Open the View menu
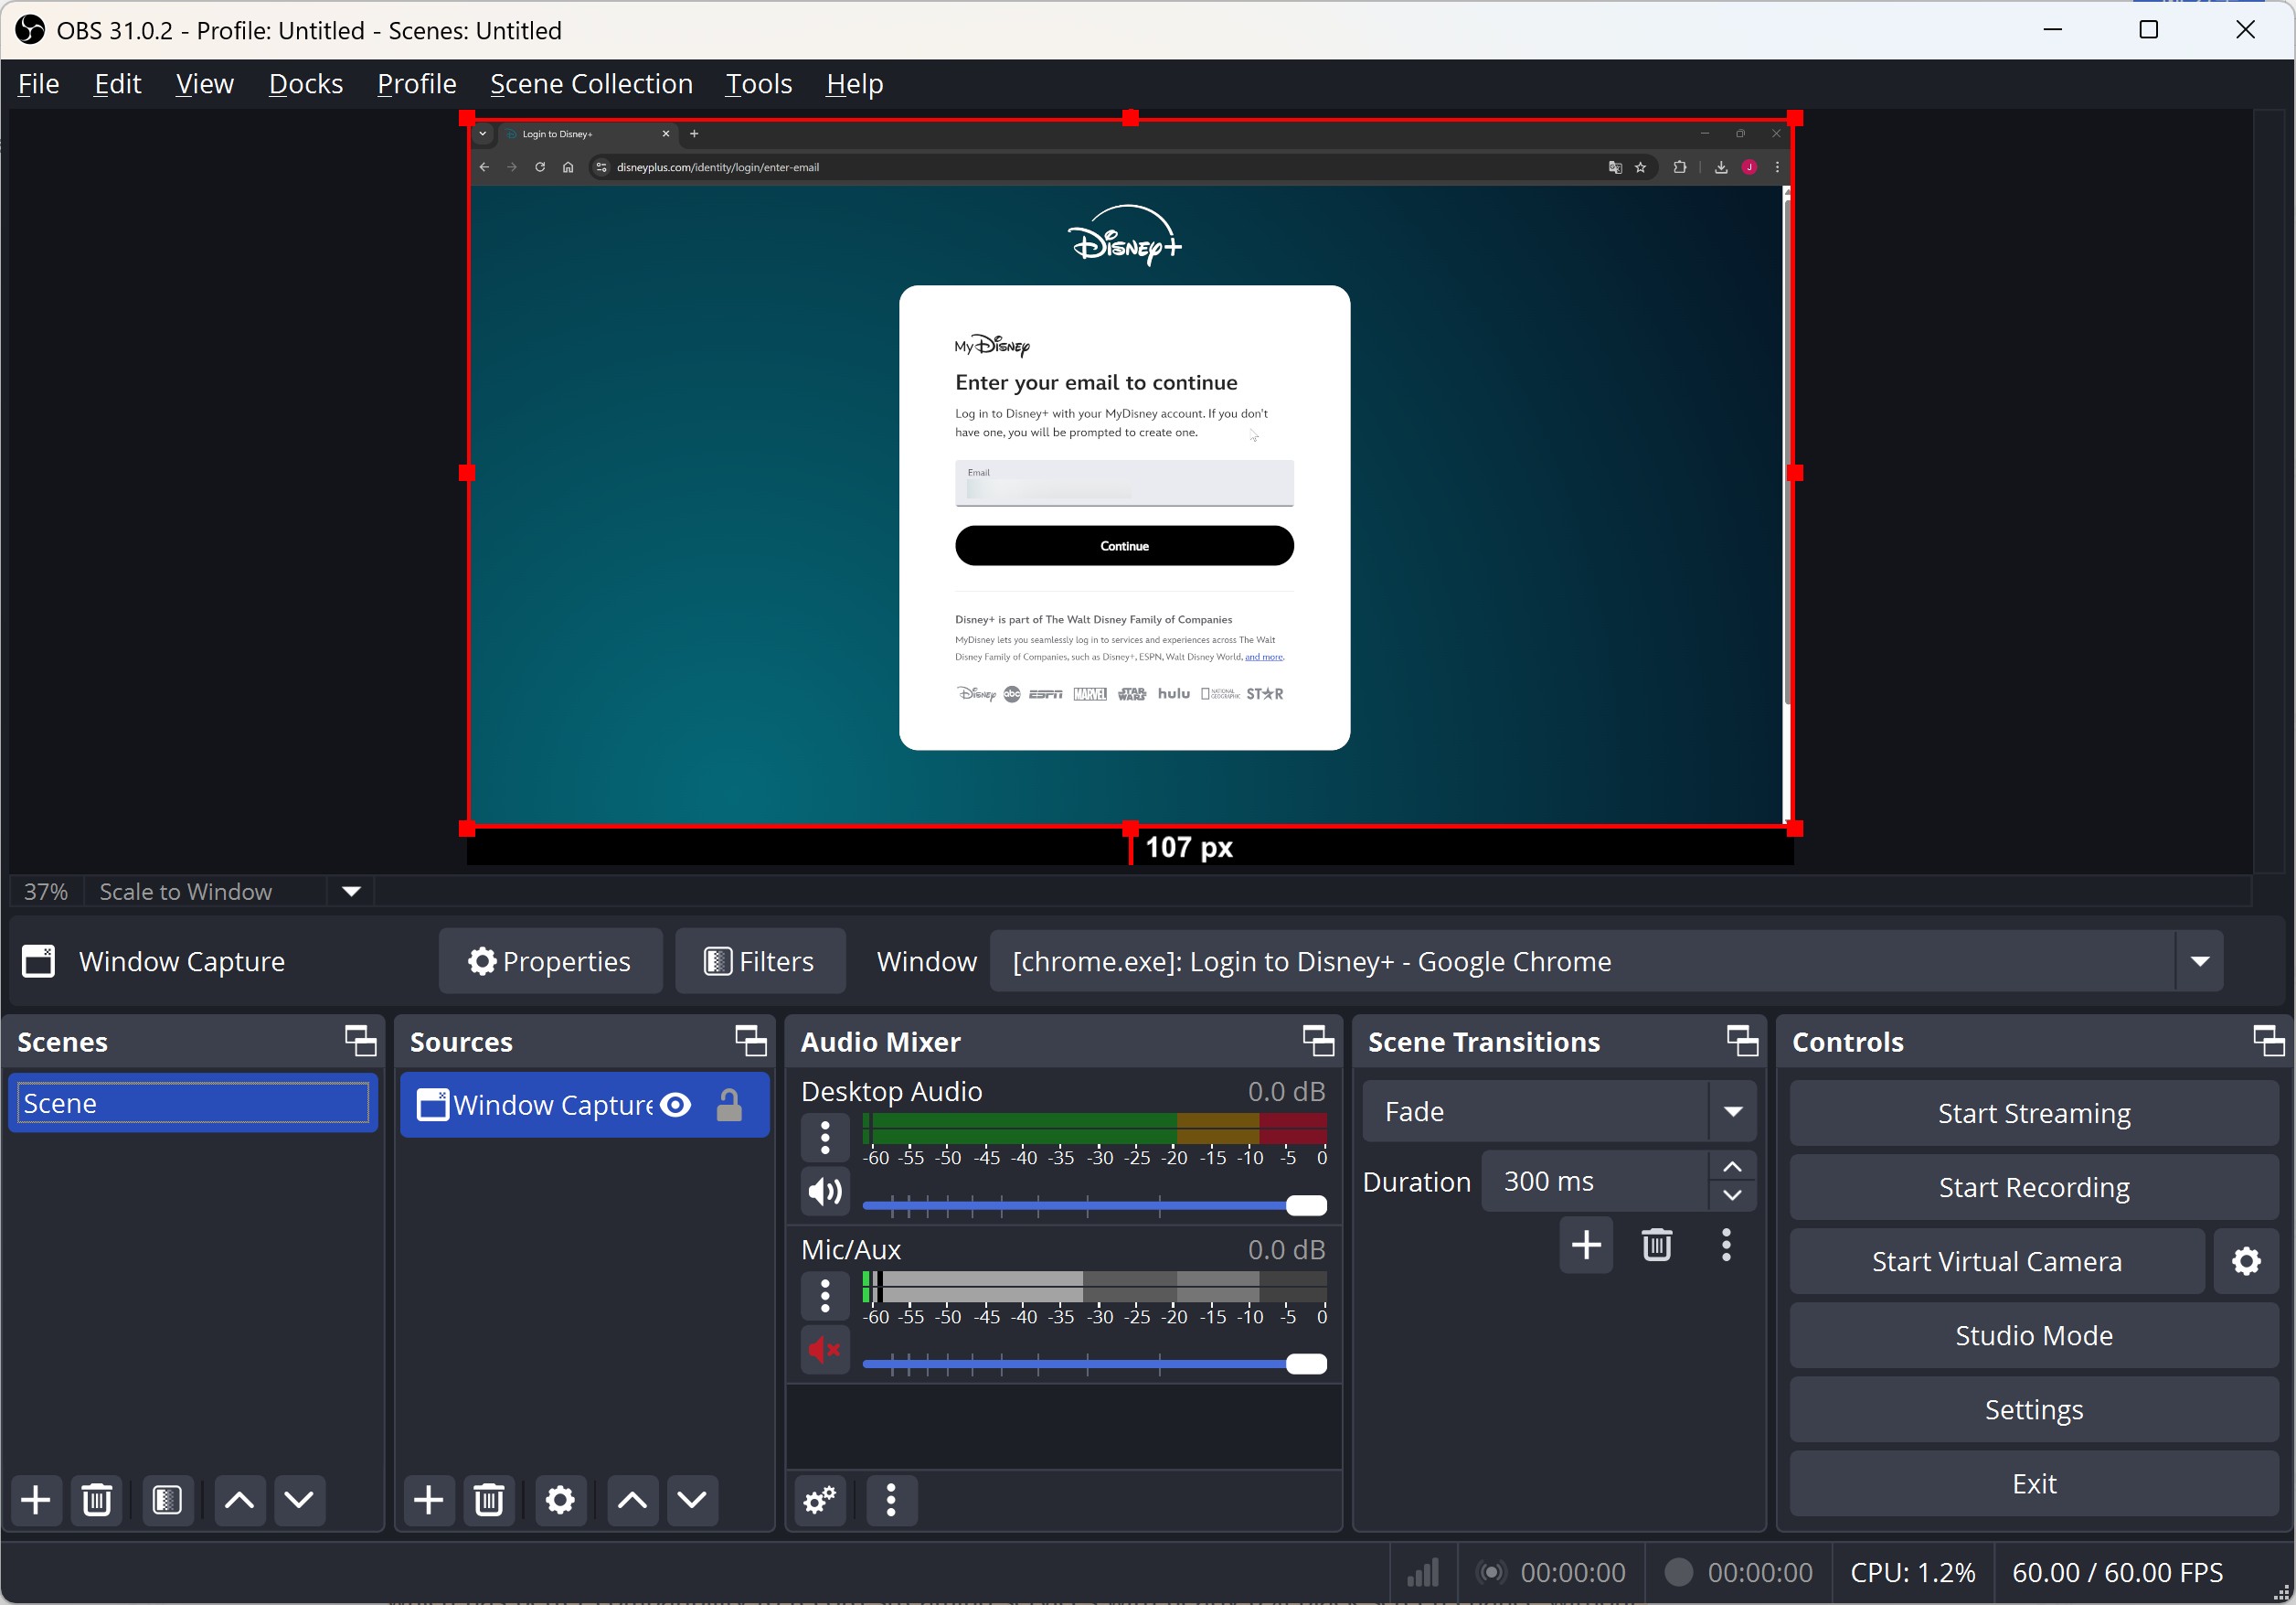The image size is (2296, 1605). click(205, 84)
